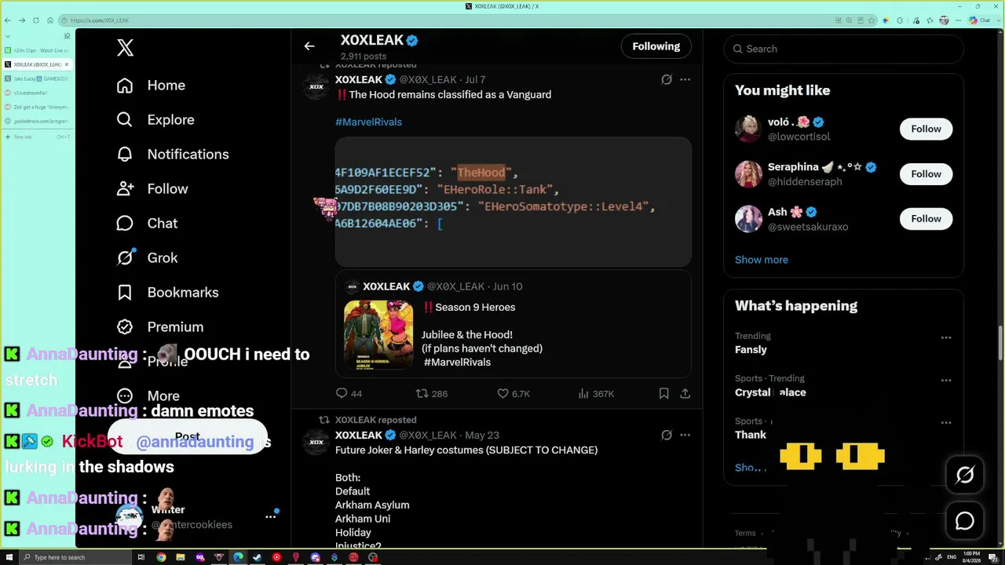Open Bookmarks in the X sidebar
This screenshot has width=1005, height=565.
tap(168, 293)
